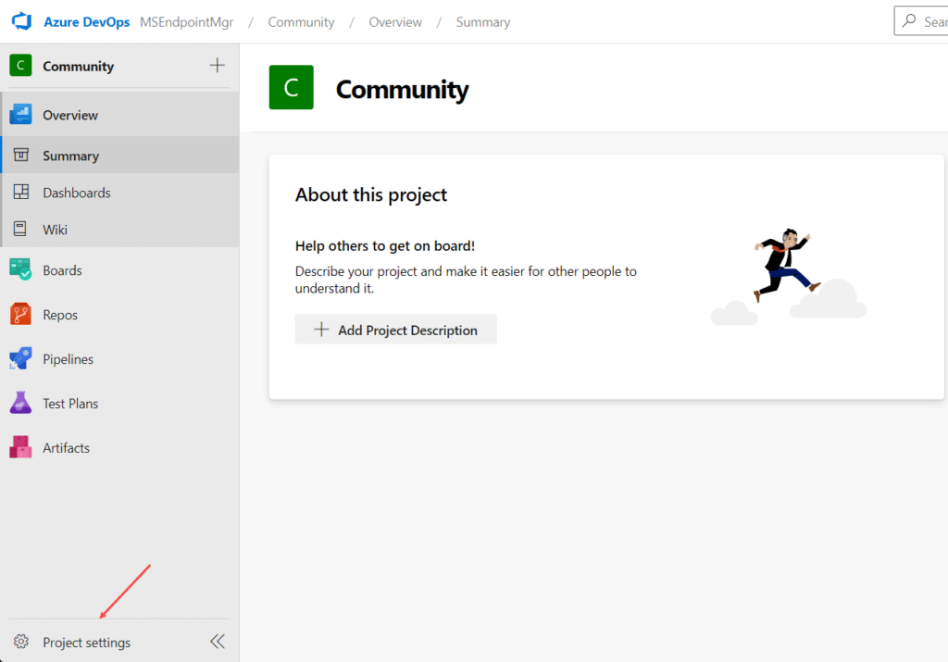Click the About this project heading
This screenshot has width=948, height=662.
coord(371,194)
